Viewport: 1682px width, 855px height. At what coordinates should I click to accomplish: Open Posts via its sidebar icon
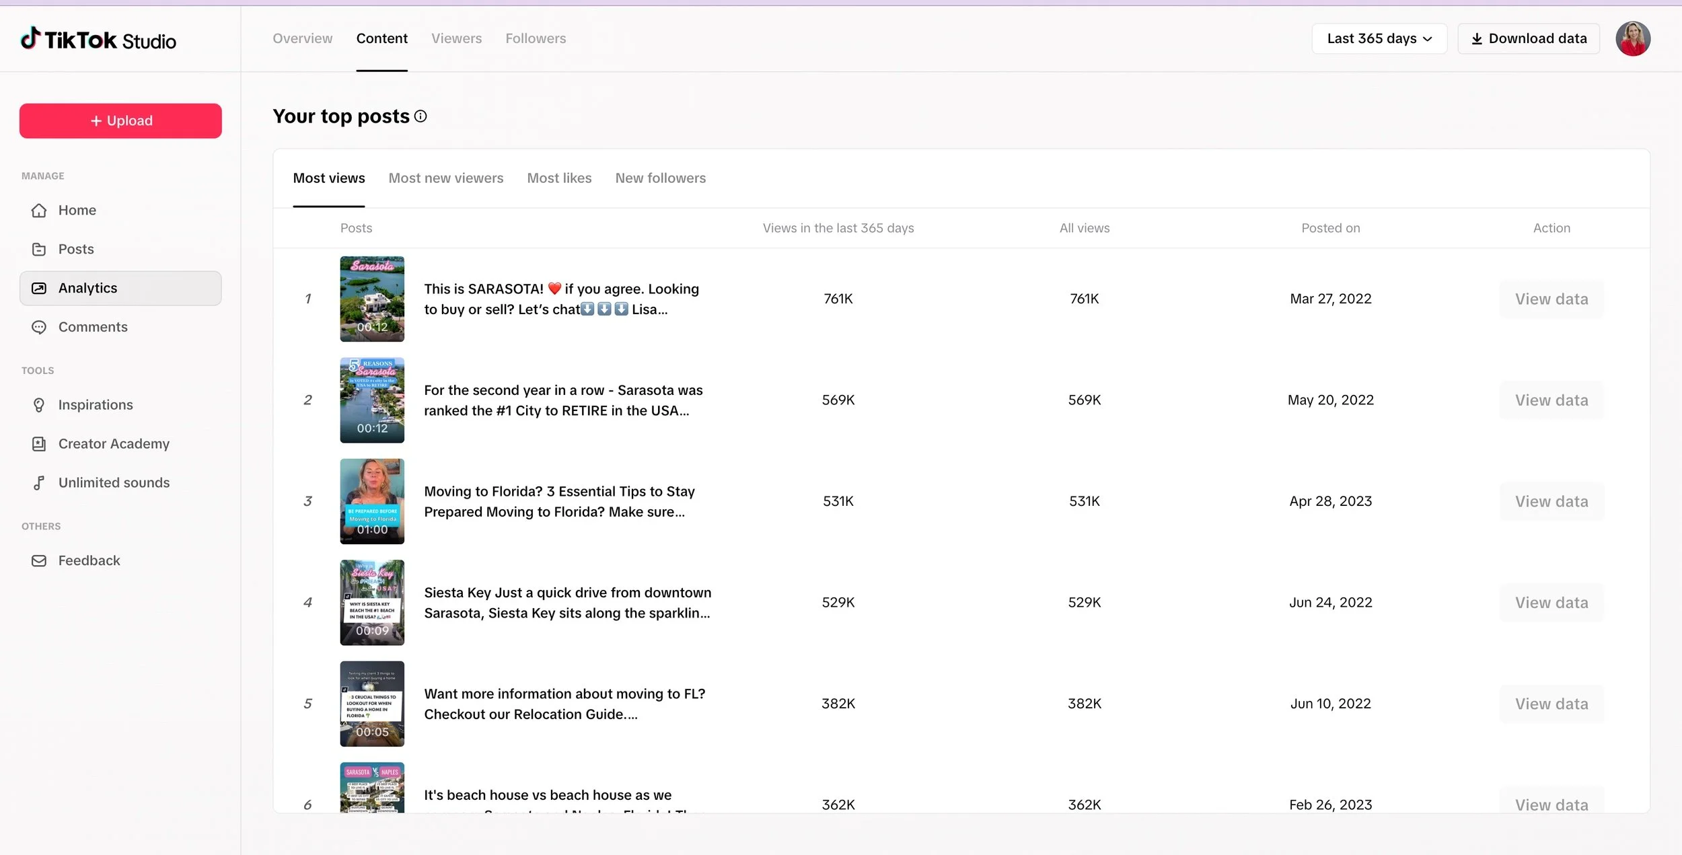(39, 250)
